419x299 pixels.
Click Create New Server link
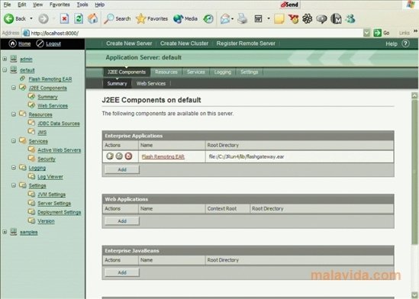click(x=129, y=43)
